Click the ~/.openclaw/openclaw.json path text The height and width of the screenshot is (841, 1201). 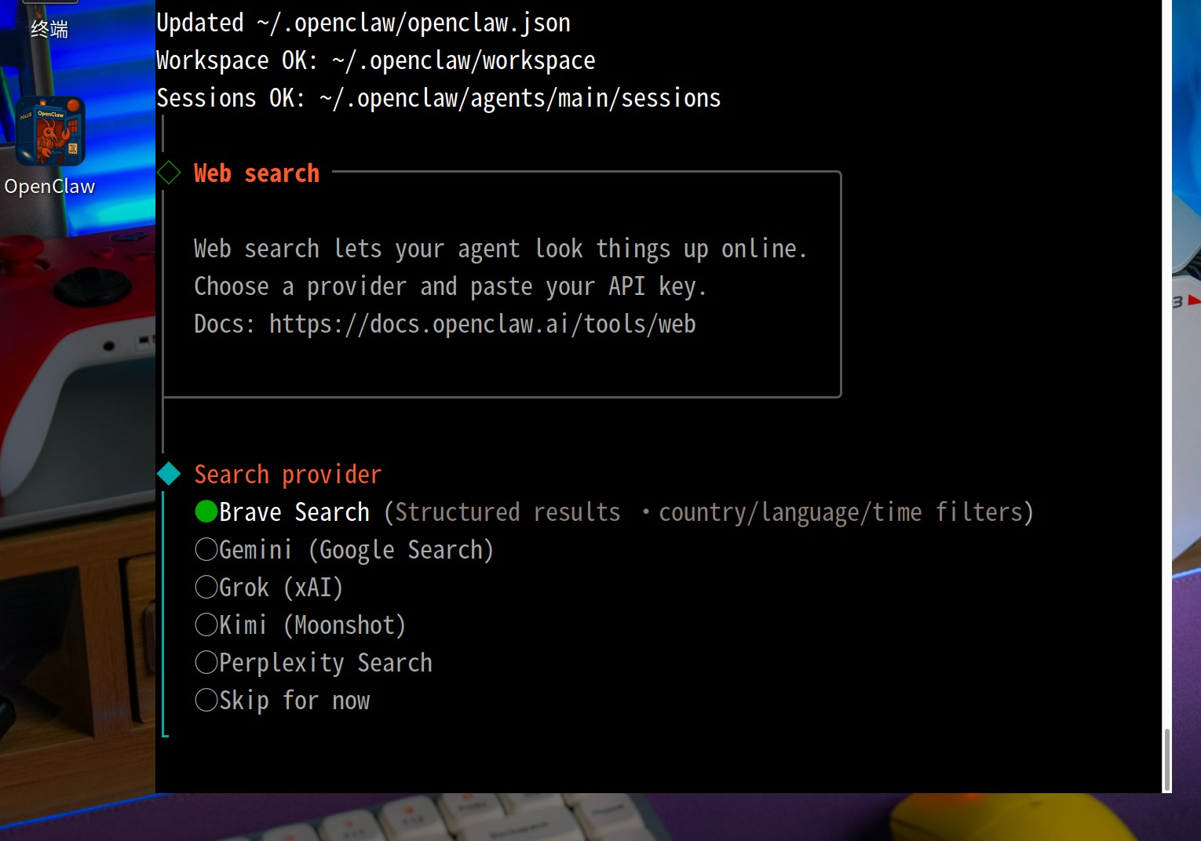(414, 23)
